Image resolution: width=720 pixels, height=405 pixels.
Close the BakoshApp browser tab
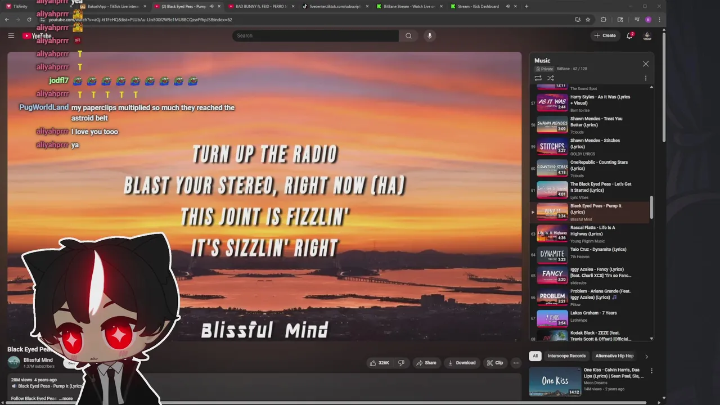coord(145,6)
